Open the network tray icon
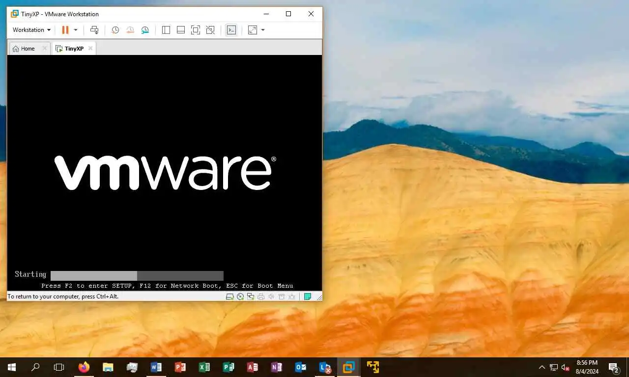This screenshot has height=377, width=629. [554, 367]
